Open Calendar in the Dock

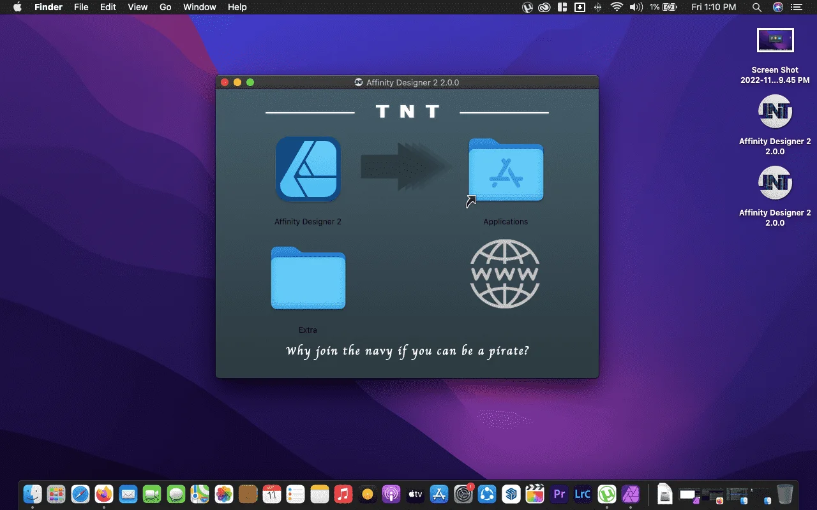272,493
